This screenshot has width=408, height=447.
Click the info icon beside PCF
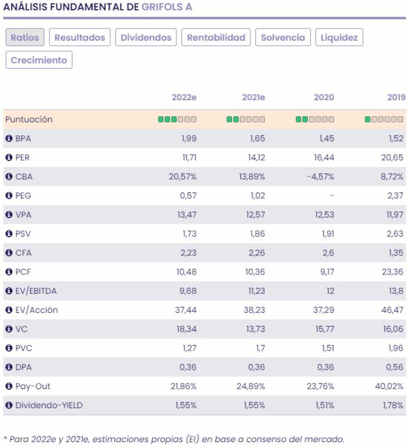(x=8, y=272)
